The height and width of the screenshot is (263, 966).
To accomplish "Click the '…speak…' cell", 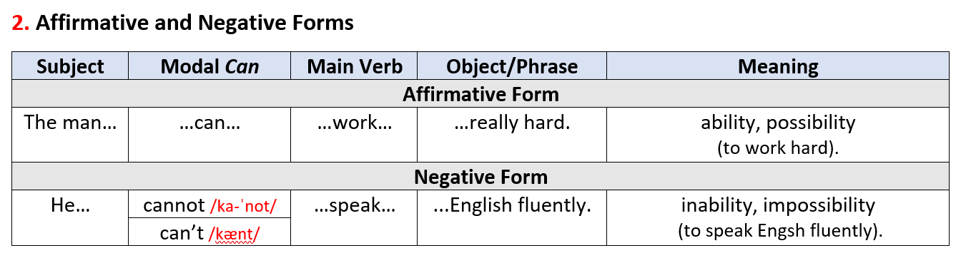I will 354,218.
